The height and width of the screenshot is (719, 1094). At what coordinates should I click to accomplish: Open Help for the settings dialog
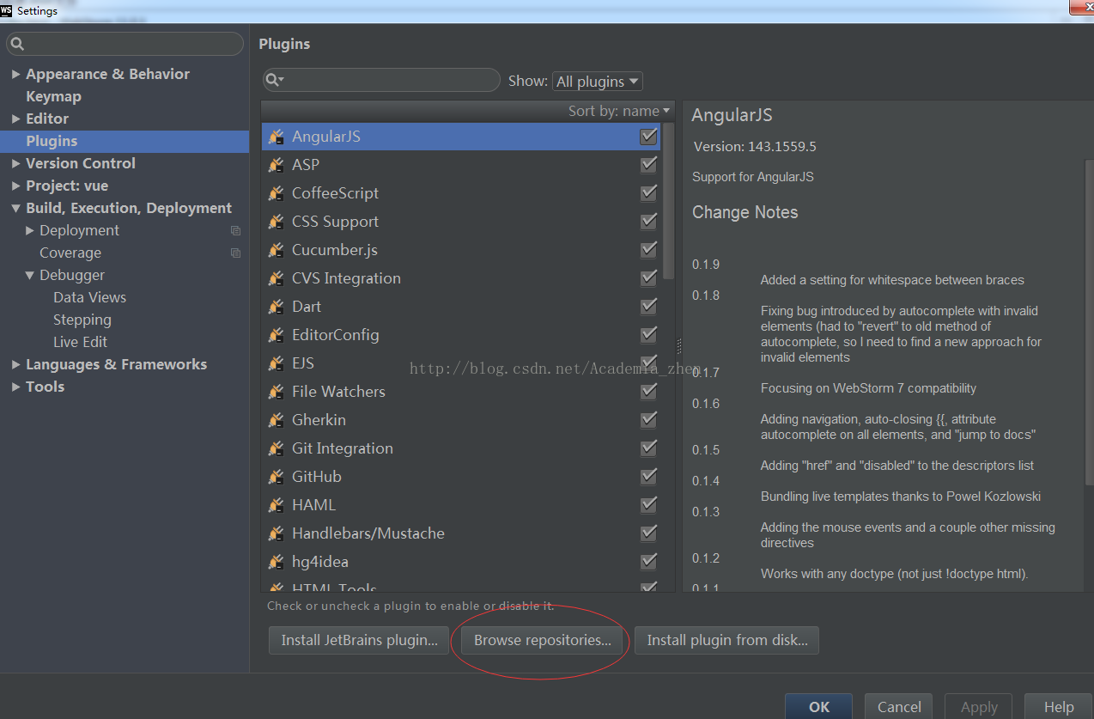tap(1059, 707)
